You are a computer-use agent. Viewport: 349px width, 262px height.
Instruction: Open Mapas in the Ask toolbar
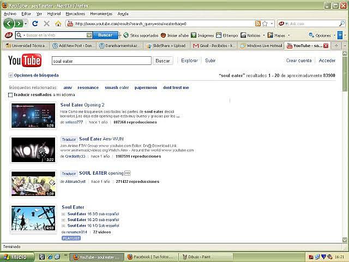point(276,35)
